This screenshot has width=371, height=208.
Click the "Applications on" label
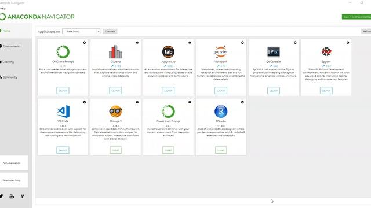tap(49, 32)
